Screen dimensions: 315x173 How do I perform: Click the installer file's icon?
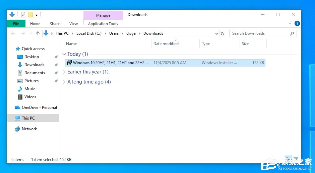point(69,63)
